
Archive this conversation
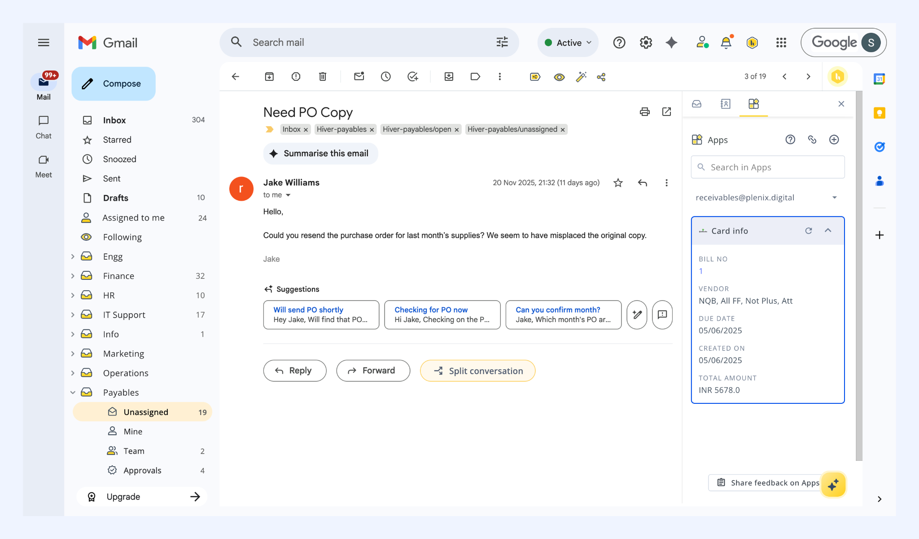[269, 77]
